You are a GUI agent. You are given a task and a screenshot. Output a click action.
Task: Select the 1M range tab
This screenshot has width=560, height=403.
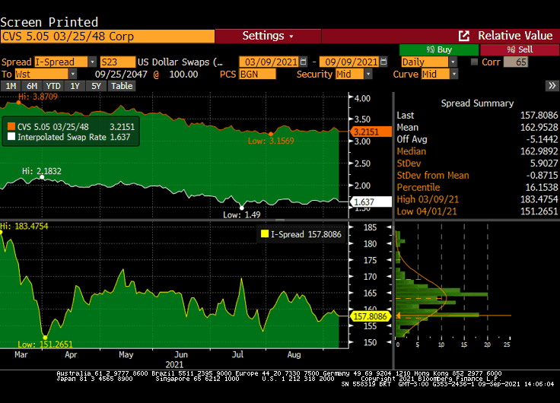pos(11,86)
